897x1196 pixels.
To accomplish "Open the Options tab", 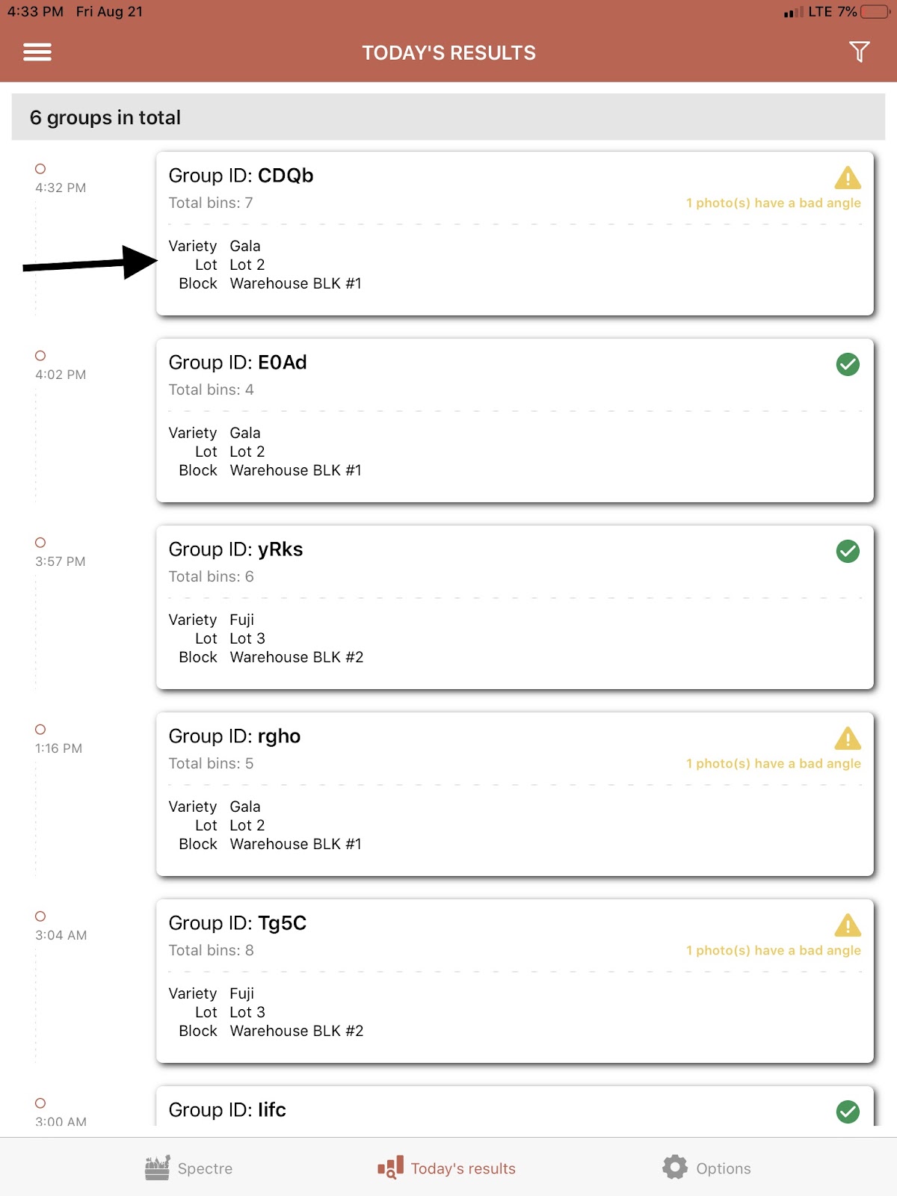I will [706, 1168].
